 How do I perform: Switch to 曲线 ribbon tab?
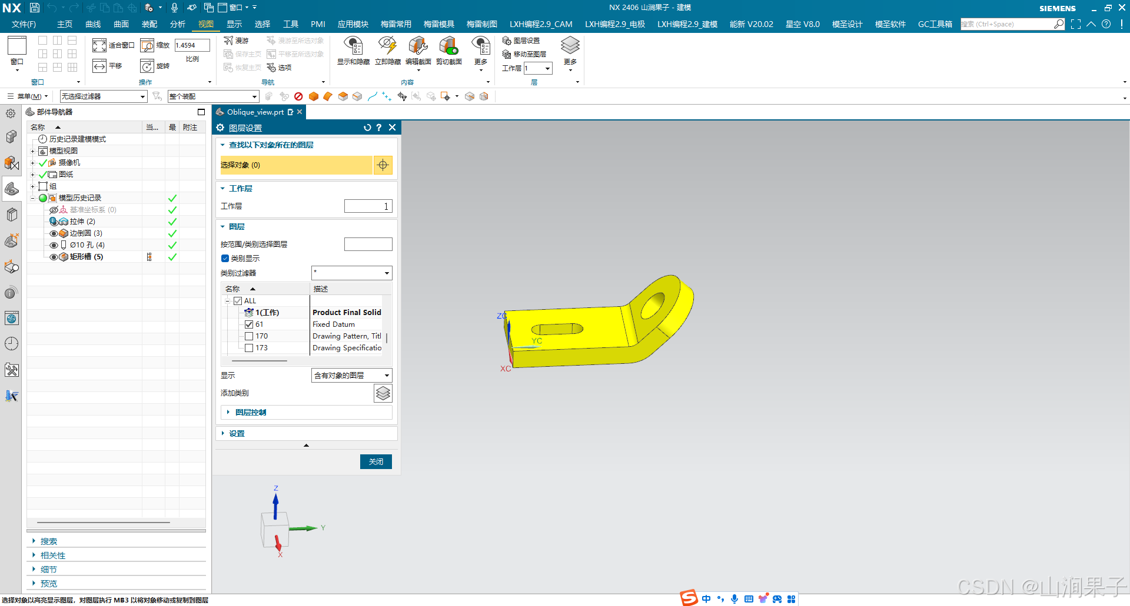(x=93, y=24)
